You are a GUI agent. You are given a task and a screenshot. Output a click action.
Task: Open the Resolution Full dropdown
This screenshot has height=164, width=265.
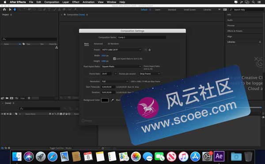click(x=115, y=81)
